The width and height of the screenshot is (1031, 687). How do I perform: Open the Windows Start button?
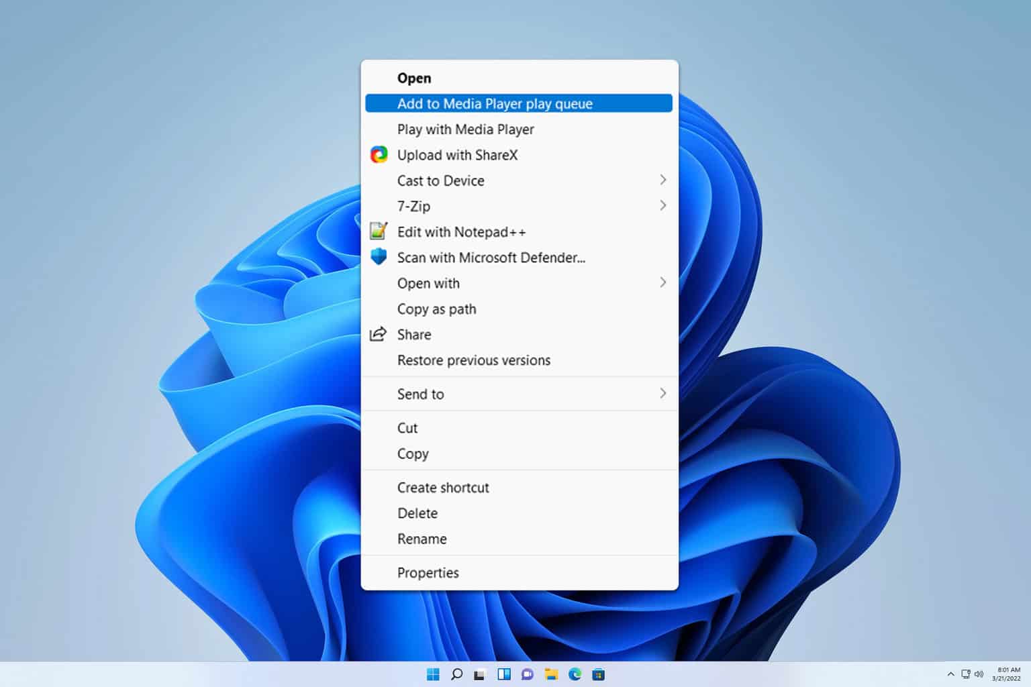click(x=433, y=674)
